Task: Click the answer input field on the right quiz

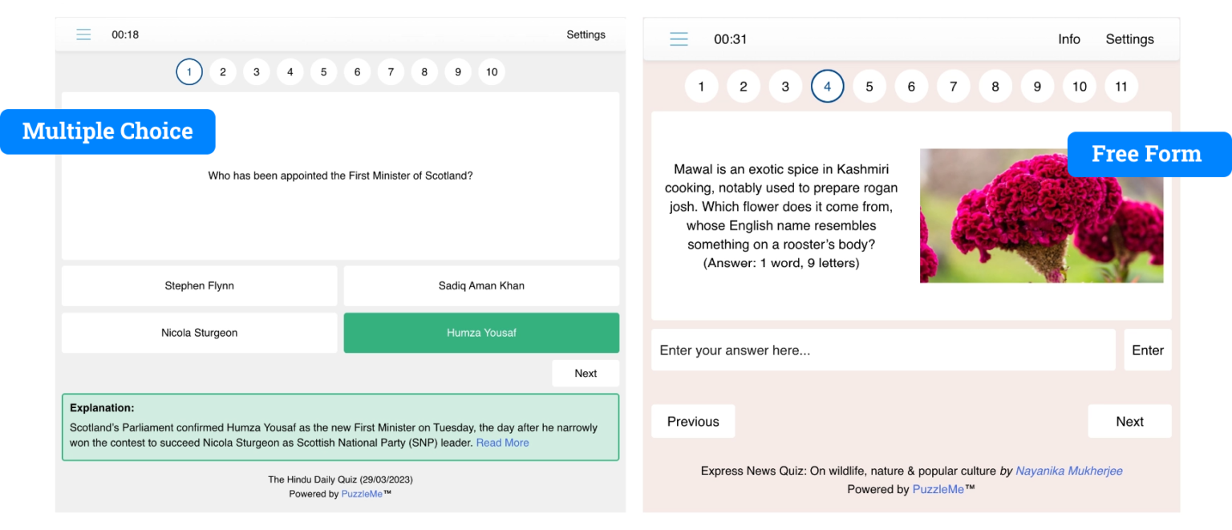Action: pyautogui.click(x=882, y=350)
